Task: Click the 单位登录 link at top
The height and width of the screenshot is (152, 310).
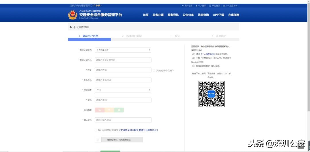Action: [216, 6]
